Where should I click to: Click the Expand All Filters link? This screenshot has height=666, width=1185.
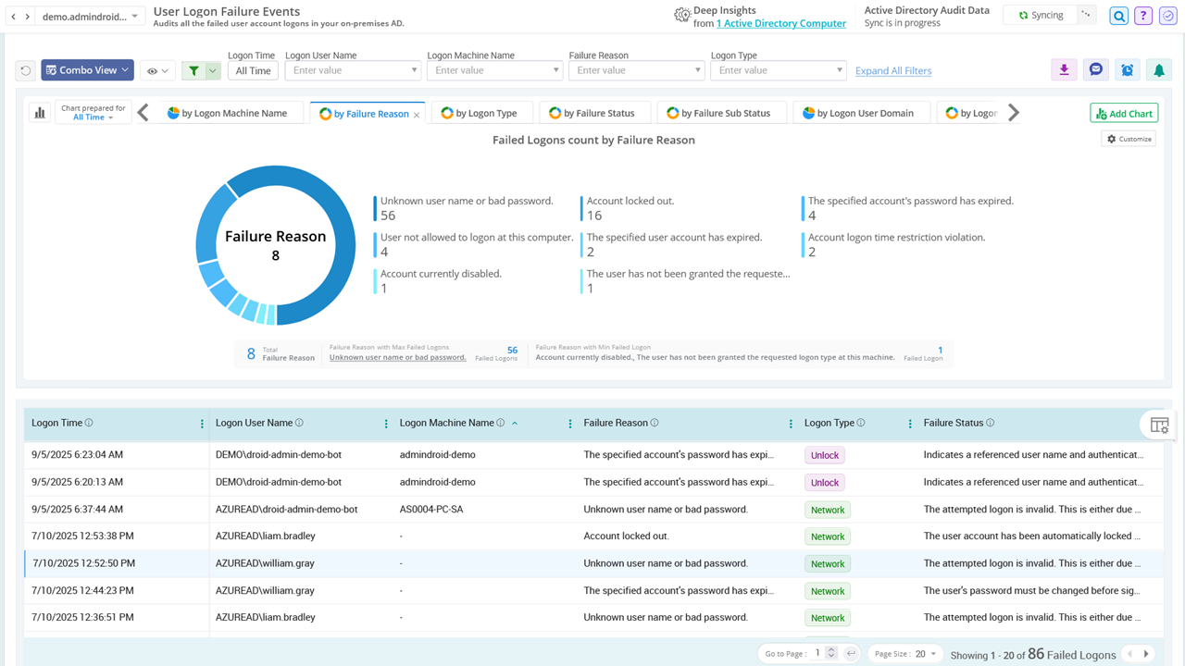click(892, 70)
